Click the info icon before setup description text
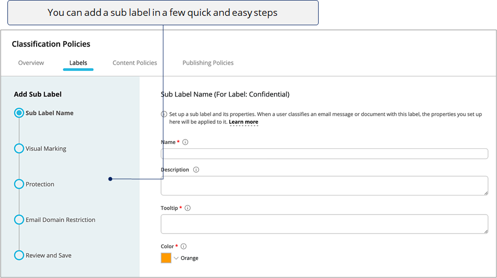This screenshot has height=278, width=497. [164, 114]
